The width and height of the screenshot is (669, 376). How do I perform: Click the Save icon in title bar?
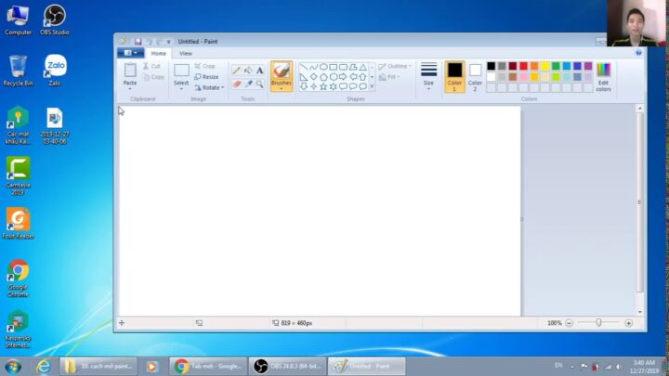tap(138, 42)
